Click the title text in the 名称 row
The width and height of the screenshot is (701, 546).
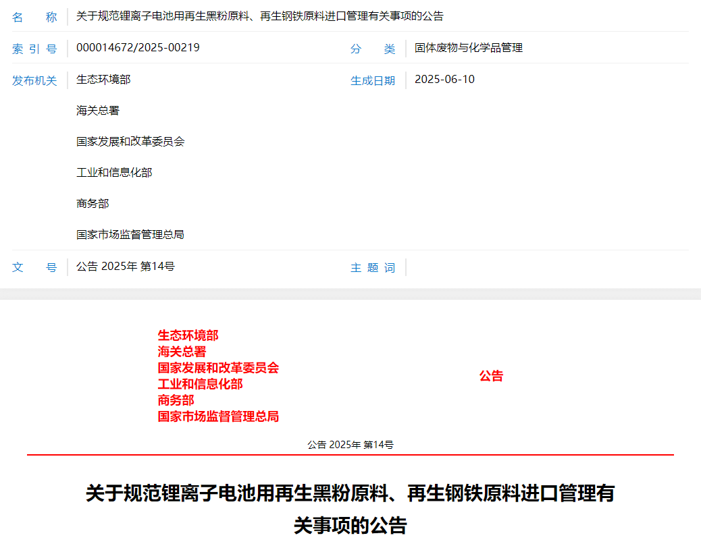(x=260, y=17)
